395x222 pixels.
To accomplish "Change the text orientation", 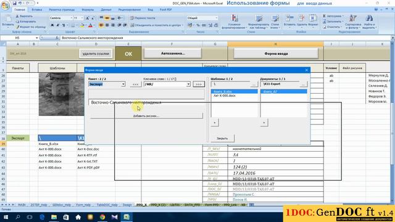I will (120, 18).
